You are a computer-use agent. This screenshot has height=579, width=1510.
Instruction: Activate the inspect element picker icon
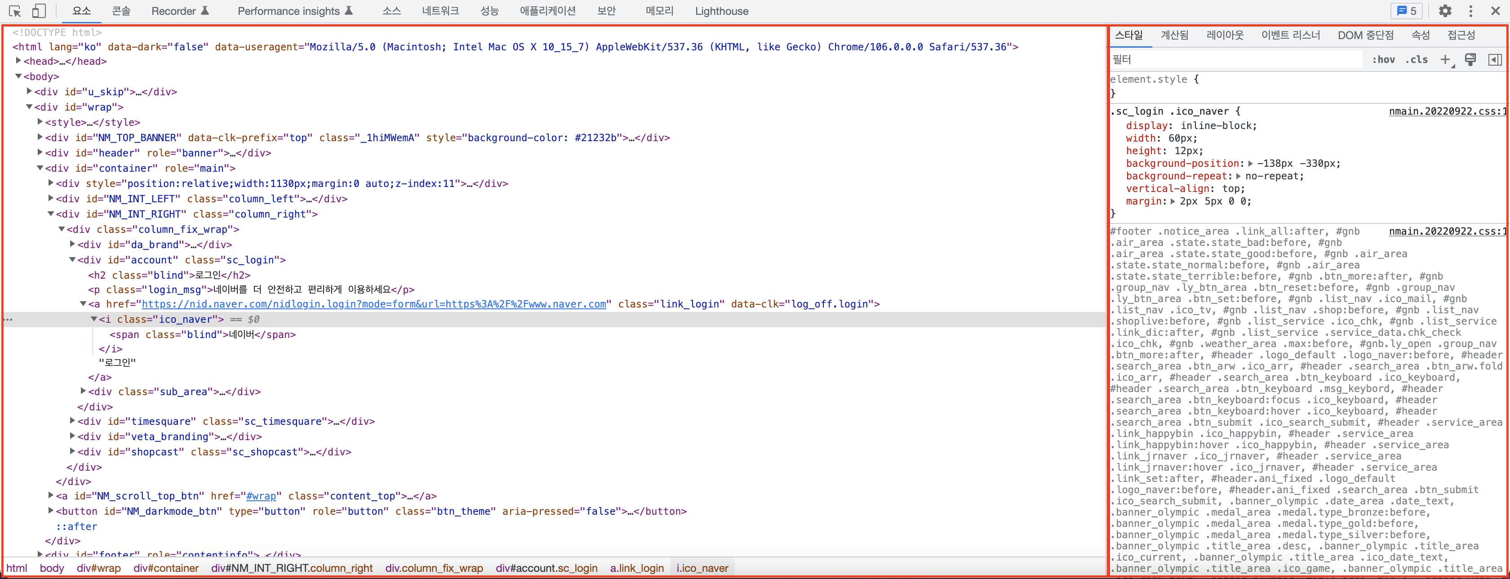(x=15, y=11)
